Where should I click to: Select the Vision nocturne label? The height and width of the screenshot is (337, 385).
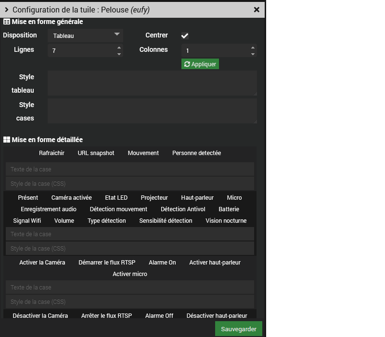click(x=226, y=221)
